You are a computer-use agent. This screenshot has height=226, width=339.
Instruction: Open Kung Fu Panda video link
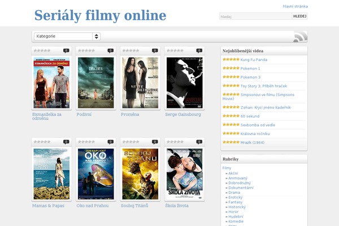pos(254,59)
